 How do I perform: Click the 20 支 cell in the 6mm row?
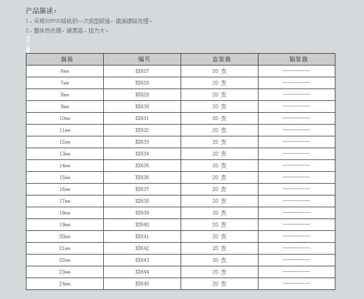pos(219,71)
